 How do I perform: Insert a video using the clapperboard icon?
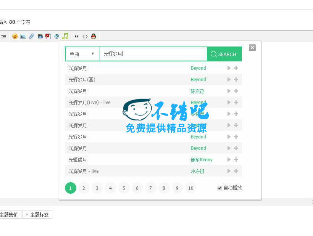(40, 36)
